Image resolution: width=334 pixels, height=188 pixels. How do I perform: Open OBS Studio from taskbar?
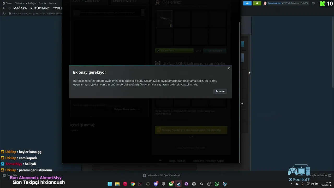tap(209, 184)
